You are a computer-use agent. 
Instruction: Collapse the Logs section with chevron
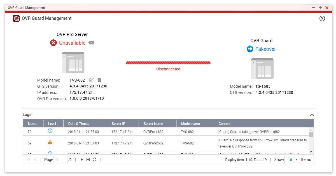[312, 115]
